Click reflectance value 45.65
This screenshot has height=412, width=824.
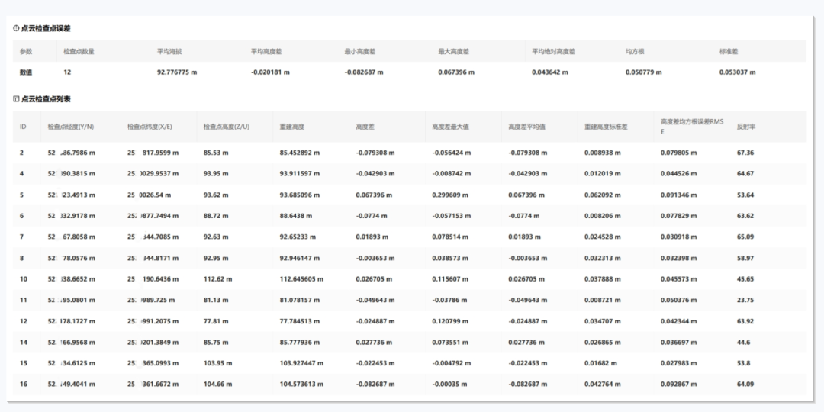(745, 279)
